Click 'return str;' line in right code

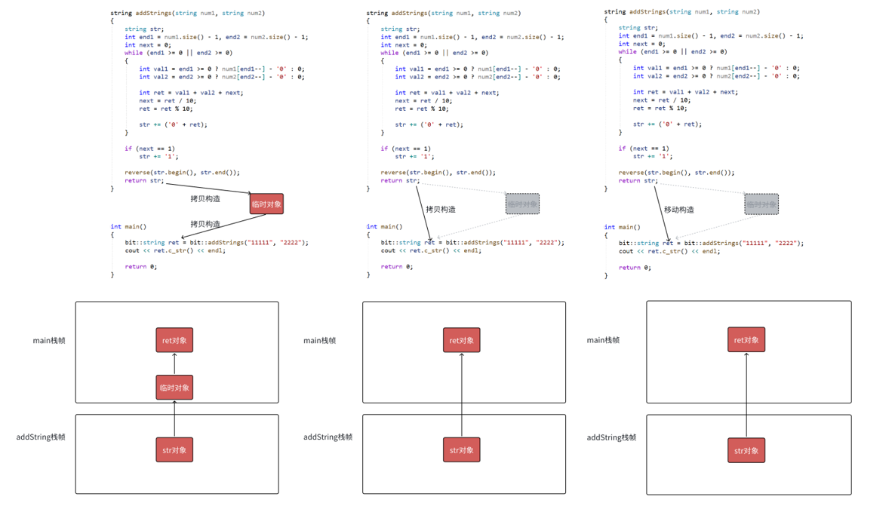(638, 180)
